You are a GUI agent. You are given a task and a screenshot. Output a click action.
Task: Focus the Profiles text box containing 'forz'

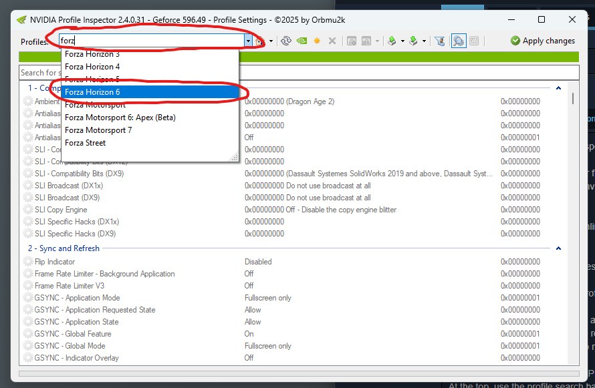[x=152, y=41]
